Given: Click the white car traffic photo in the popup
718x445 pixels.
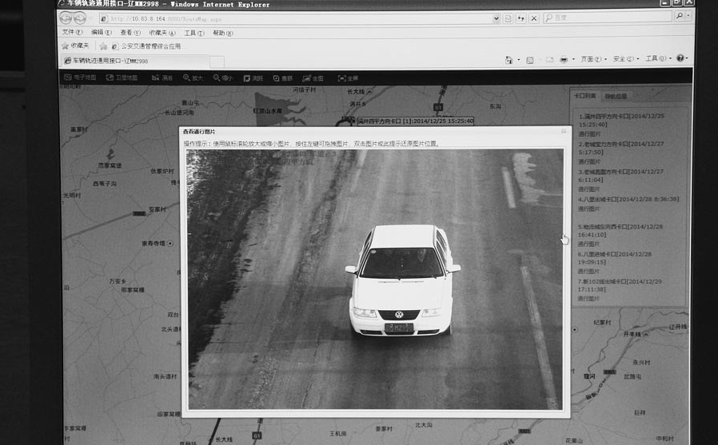Looking at the screenshot, I should (374, 279).
